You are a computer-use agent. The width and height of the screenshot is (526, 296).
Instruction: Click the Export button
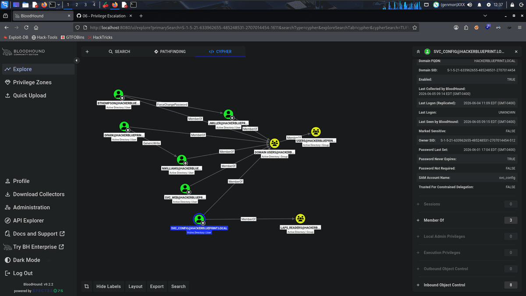point(157,286)
